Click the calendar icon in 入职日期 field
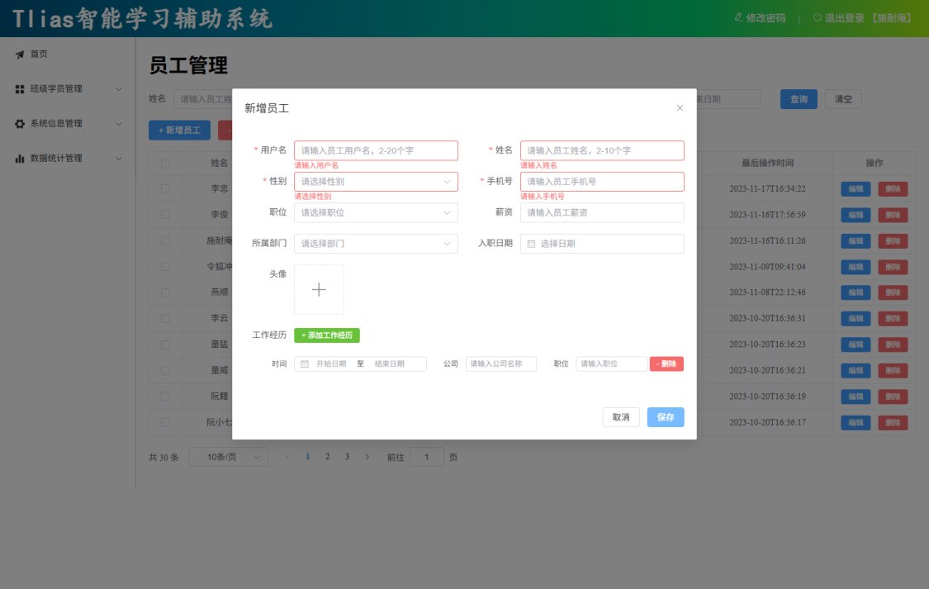 coord(532,244)
